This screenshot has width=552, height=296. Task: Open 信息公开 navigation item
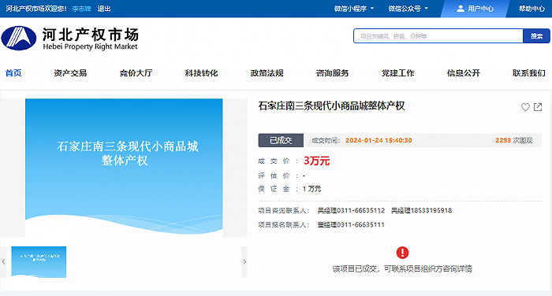click(464, 72)
